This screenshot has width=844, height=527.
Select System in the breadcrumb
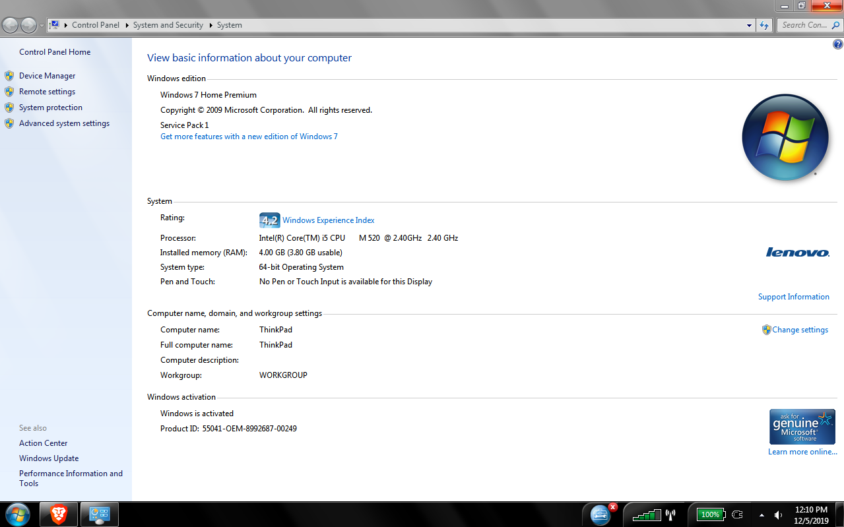click(230, 25)
